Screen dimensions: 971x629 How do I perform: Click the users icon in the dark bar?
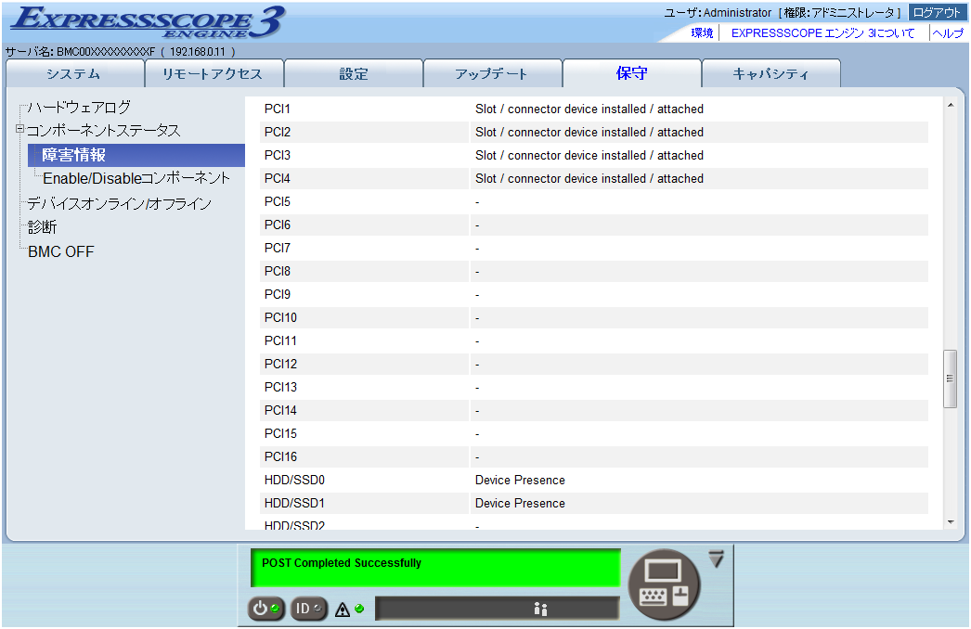(541, 609)
